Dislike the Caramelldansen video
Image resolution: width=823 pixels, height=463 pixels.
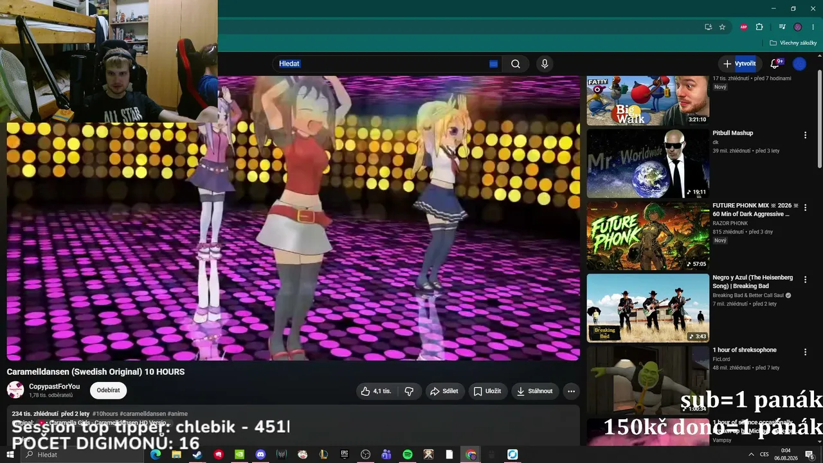[x=409, y=391]
